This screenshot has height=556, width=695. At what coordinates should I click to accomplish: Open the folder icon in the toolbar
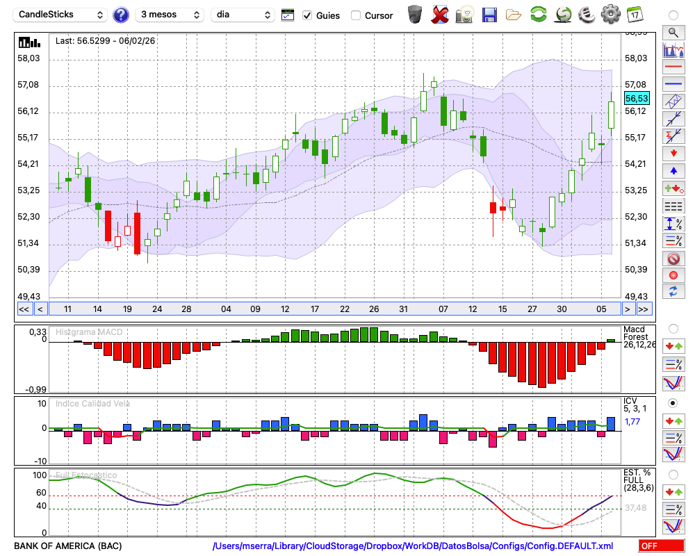(514, 15)
